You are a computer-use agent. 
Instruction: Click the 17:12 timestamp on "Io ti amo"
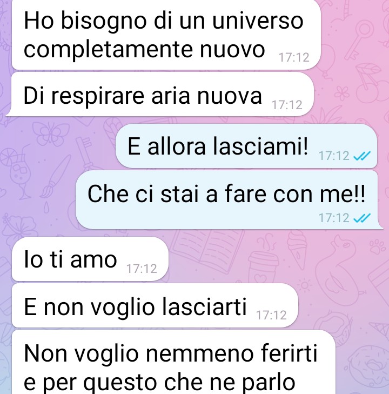(142, 269)
